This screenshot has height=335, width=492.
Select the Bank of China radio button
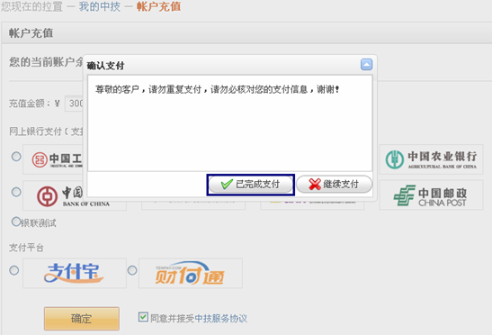point(16,192)
